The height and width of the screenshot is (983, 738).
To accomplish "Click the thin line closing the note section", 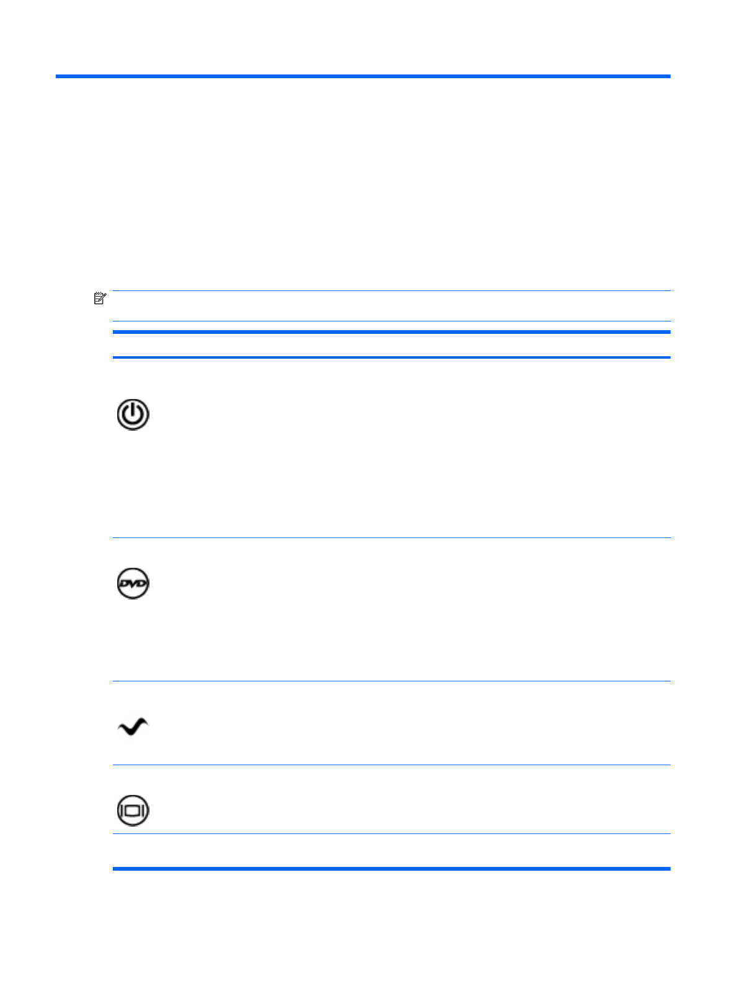I will (x=391, y=321).
